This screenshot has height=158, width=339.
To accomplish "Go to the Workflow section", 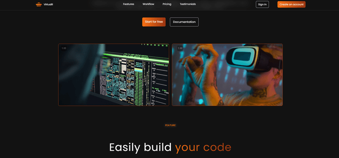I will [x=148, y=4].
